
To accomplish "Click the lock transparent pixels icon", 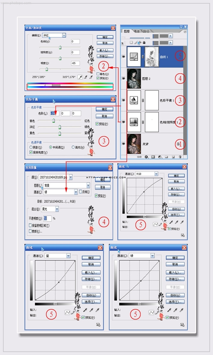I will (x=131, y=42).
